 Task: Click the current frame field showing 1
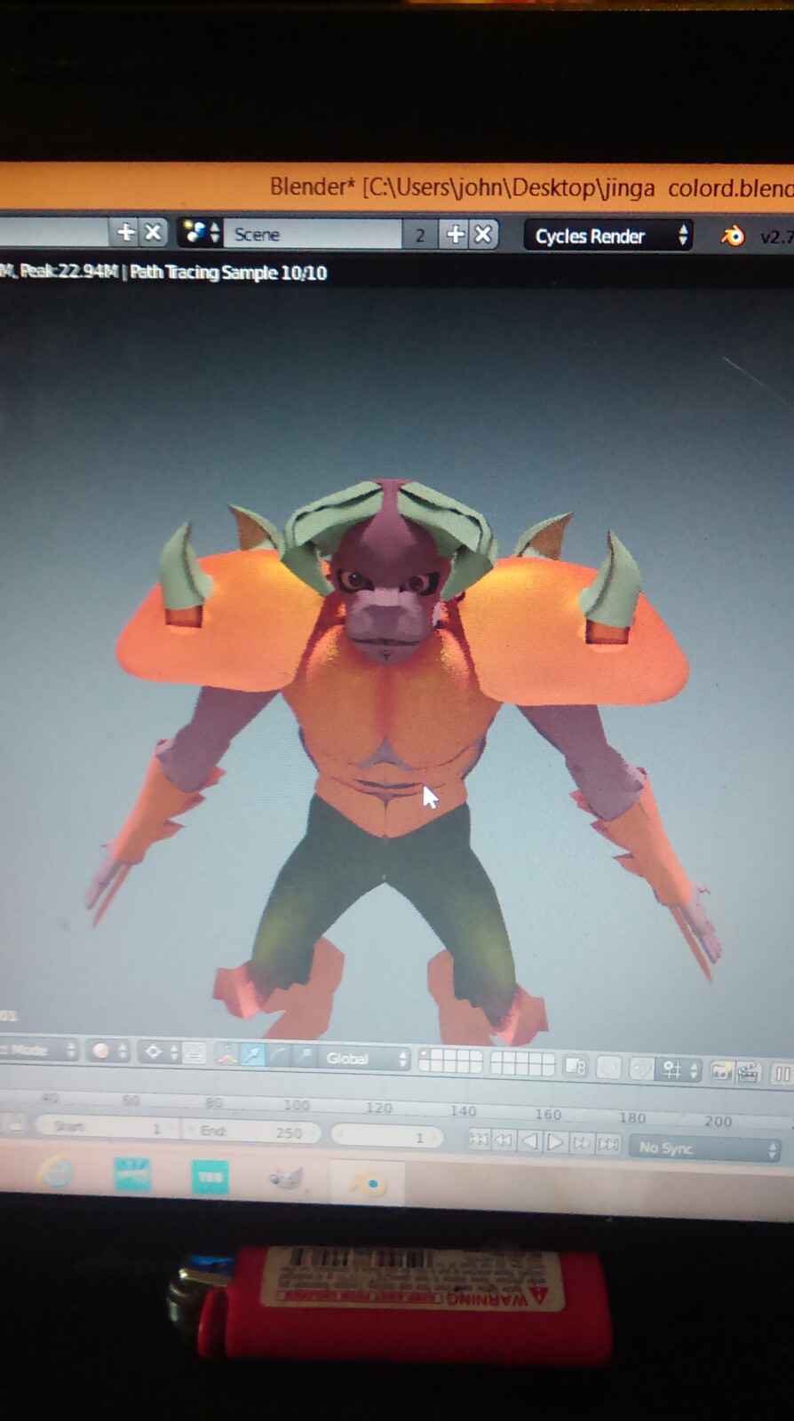pyautogui.click(x=386, y=1136)
